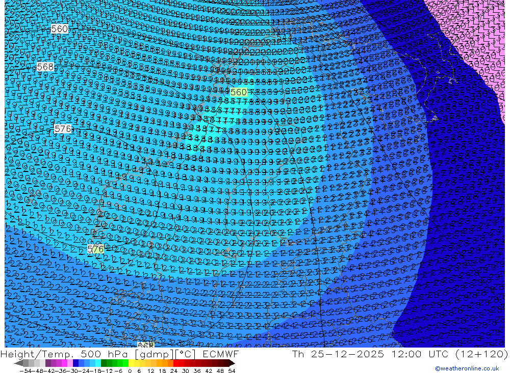Click the 568 contour label on the left
The image size is (510, 373).
pyautogui.click(x=45, y=67)
